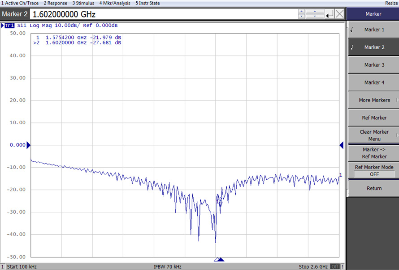399x270 pixels.
Task: Toggle the active Marker 2 softkey
Action: (373, 47)
